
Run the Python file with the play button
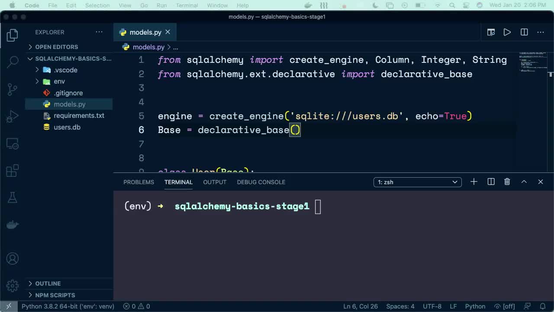[507, 32]
